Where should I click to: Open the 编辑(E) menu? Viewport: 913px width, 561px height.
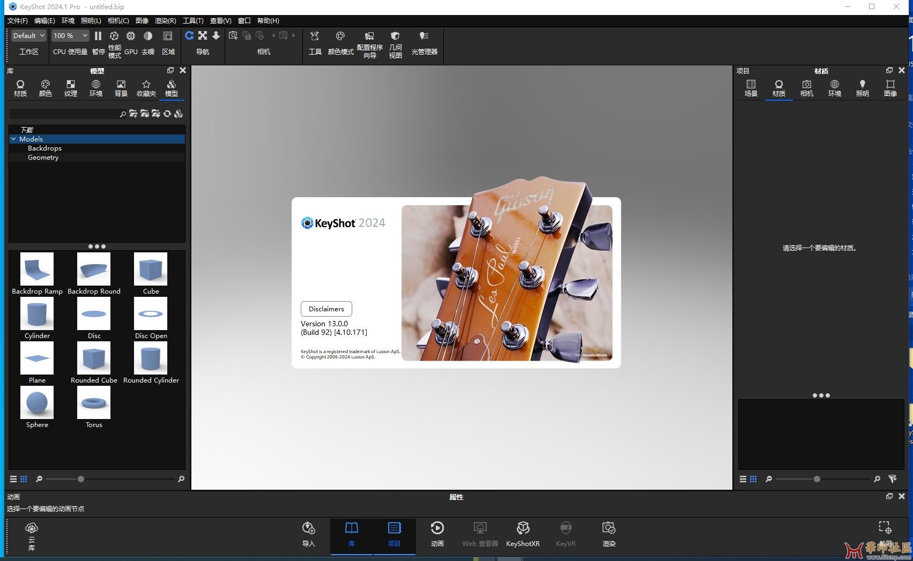click(44, 20)
